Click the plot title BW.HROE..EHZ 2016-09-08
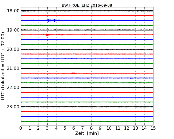174x139 pixels. (87, 5)
